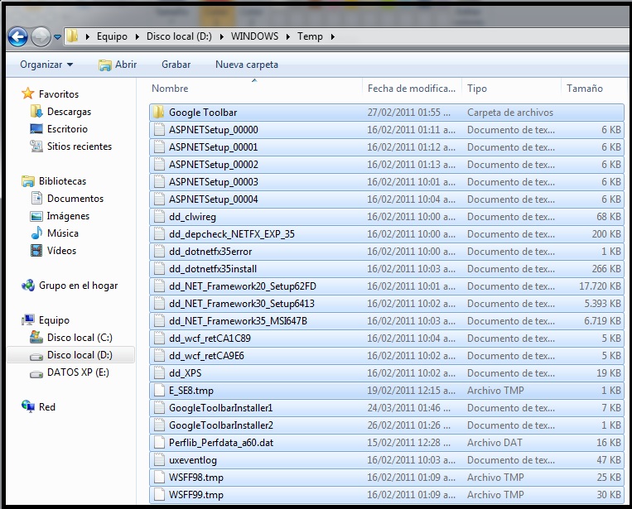Navigate to Disco local (D:) in breadcrumb
The image size is (632, 509).
click(179, 36)
